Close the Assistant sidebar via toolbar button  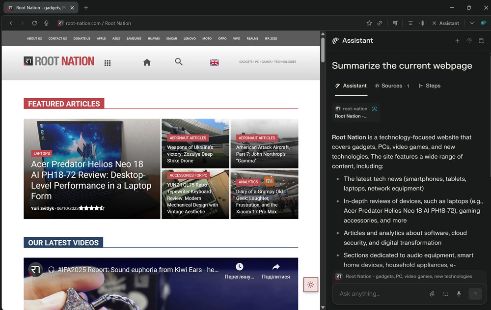445,23
